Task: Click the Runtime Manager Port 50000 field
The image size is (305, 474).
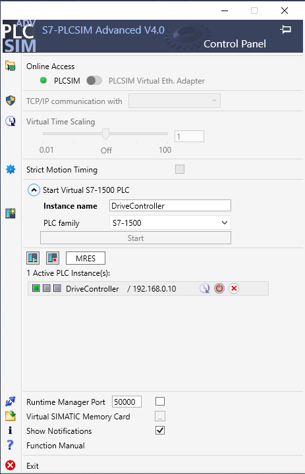Action: [x=126, y=402]
